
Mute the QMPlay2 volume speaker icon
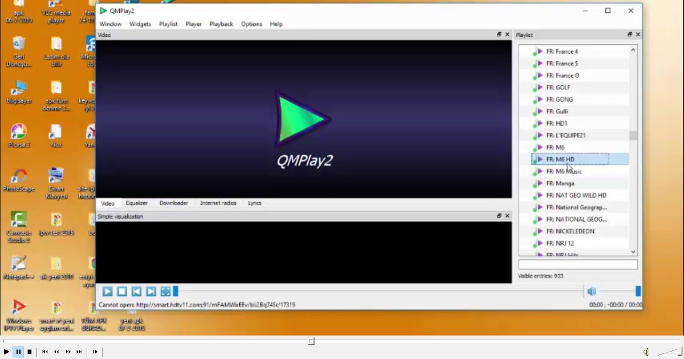click(592, 292)
